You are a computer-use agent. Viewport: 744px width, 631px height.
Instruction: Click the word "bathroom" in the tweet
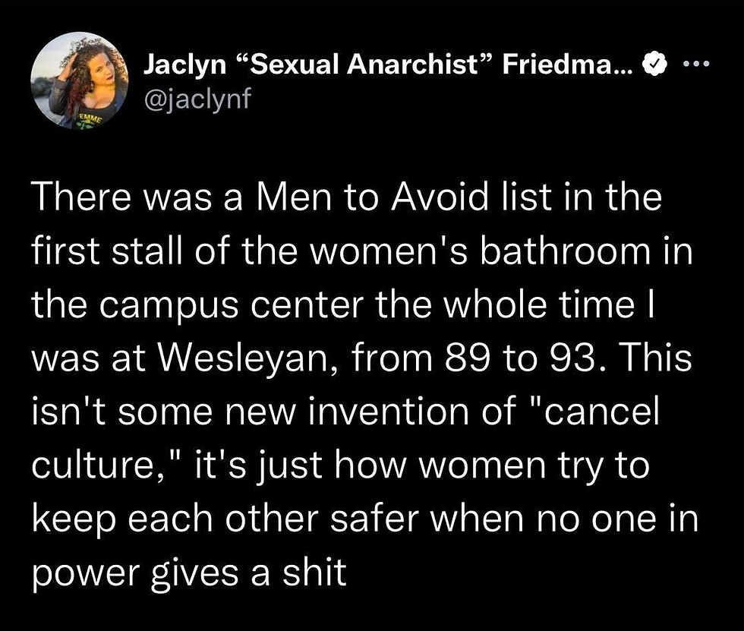pos(563,252)
